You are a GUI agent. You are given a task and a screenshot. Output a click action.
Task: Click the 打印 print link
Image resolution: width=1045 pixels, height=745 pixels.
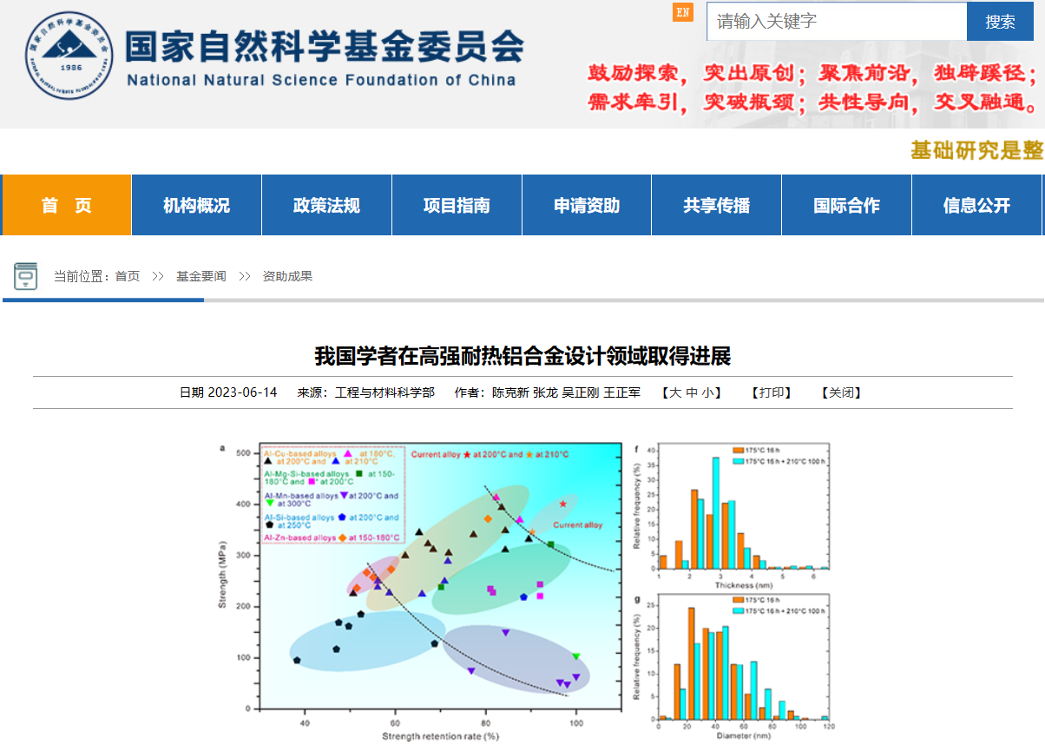coord(771,392)
